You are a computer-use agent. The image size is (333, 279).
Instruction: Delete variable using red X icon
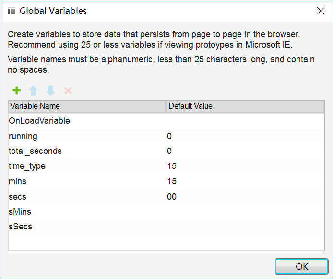pyautogui.click(x=68, y=91)
